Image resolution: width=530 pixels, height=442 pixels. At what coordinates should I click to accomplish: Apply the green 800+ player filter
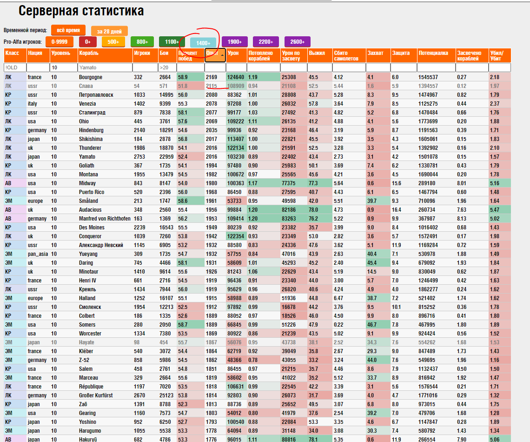(142, 41)
